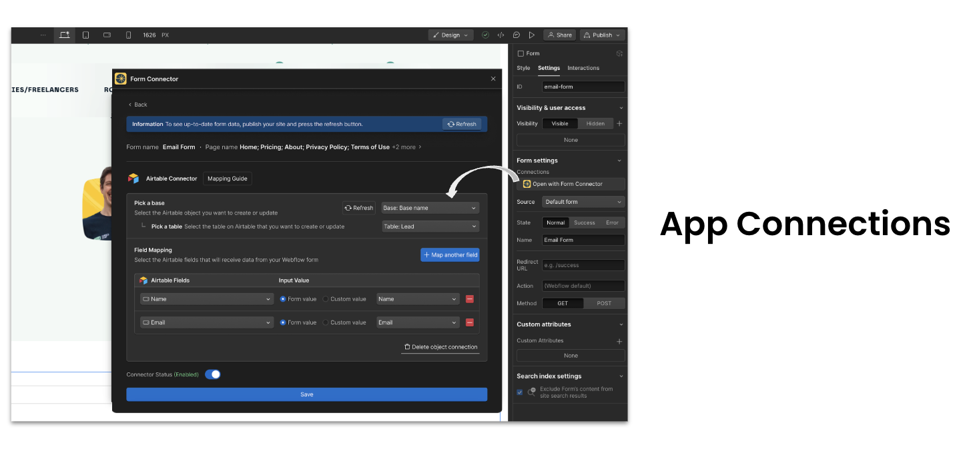Viewport: 973px width, 449px height.
Task: Open the form value Name dropdown
Action: click(x=418, y=299)
